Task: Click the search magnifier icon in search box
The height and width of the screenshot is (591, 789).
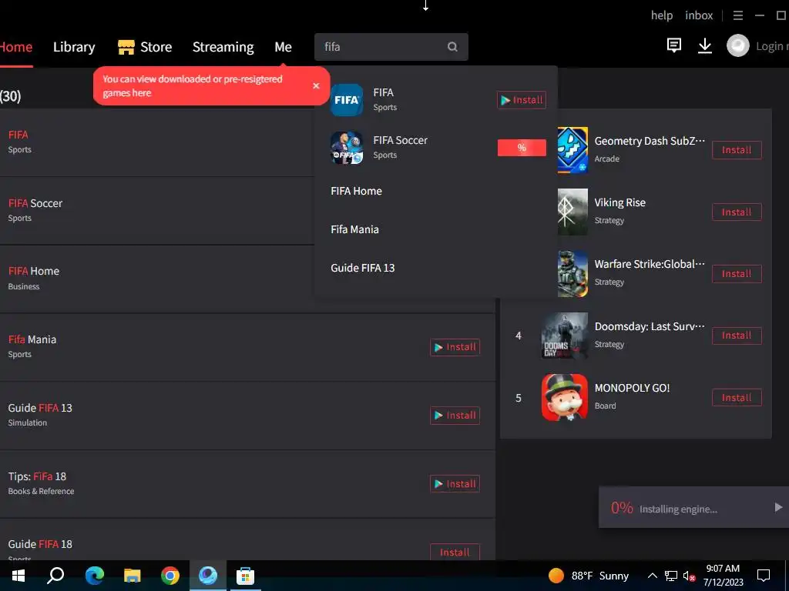Action: [x=452, y=47]
